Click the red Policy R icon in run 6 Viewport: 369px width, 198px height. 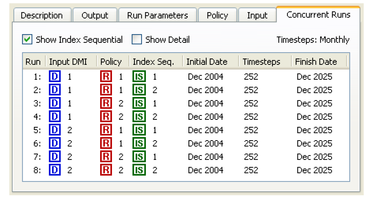point(106,143)
